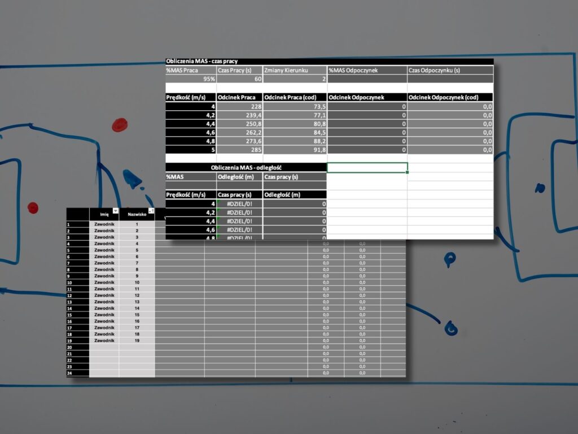578x434 pixels.
Task: Click the first #DZIEL/0! error cell
Action: click(x=239, y=203)
